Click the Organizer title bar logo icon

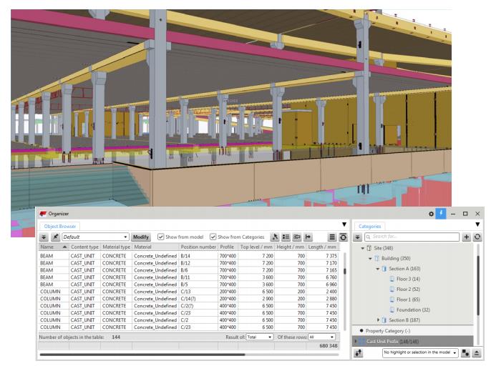pos(43,214)
